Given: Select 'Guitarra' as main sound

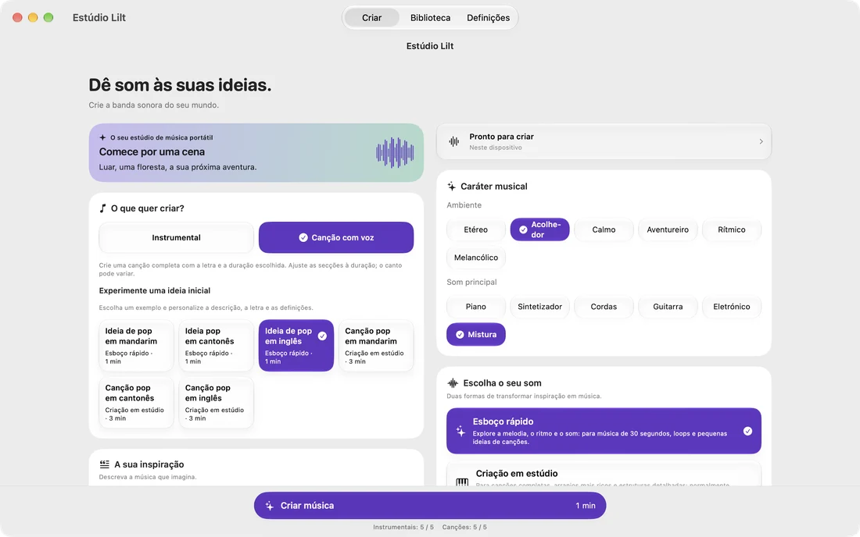Looking at the screenshot, I should click(x=668, y=307).
